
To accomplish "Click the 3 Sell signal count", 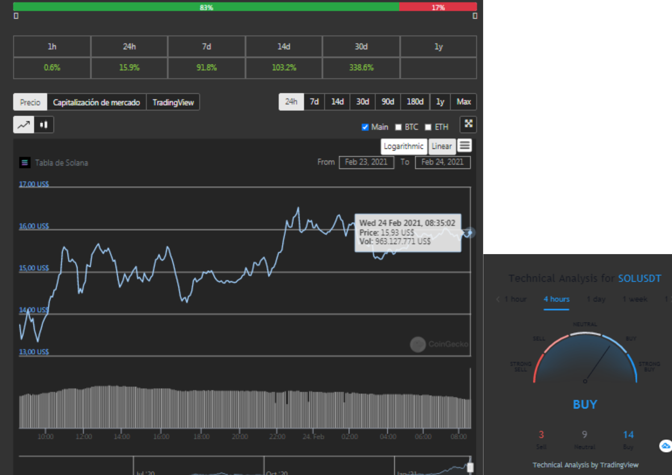I will pos(541,435).
